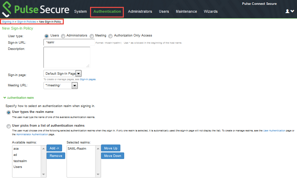Collapse the Authentication realm section
The width and height of the screenshot is (297, 181).
[19, 98]
